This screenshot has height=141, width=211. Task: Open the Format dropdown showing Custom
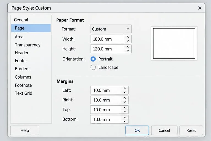click(111, 29)
